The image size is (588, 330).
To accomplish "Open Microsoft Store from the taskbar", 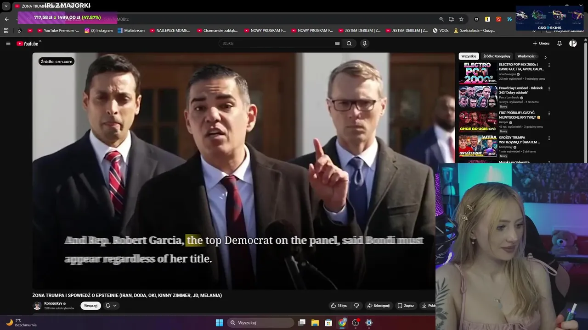I will click(x=328, y=323).
